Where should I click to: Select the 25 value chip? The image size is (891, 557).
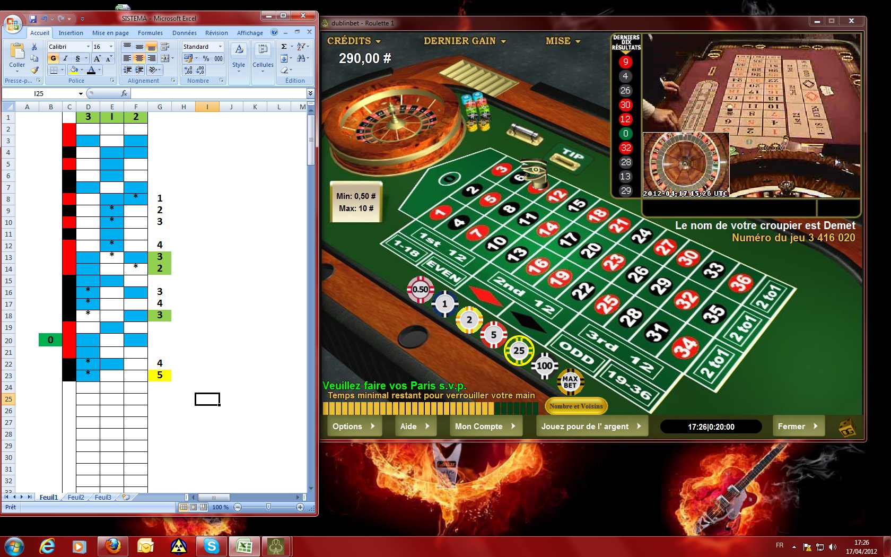(518, 350)
